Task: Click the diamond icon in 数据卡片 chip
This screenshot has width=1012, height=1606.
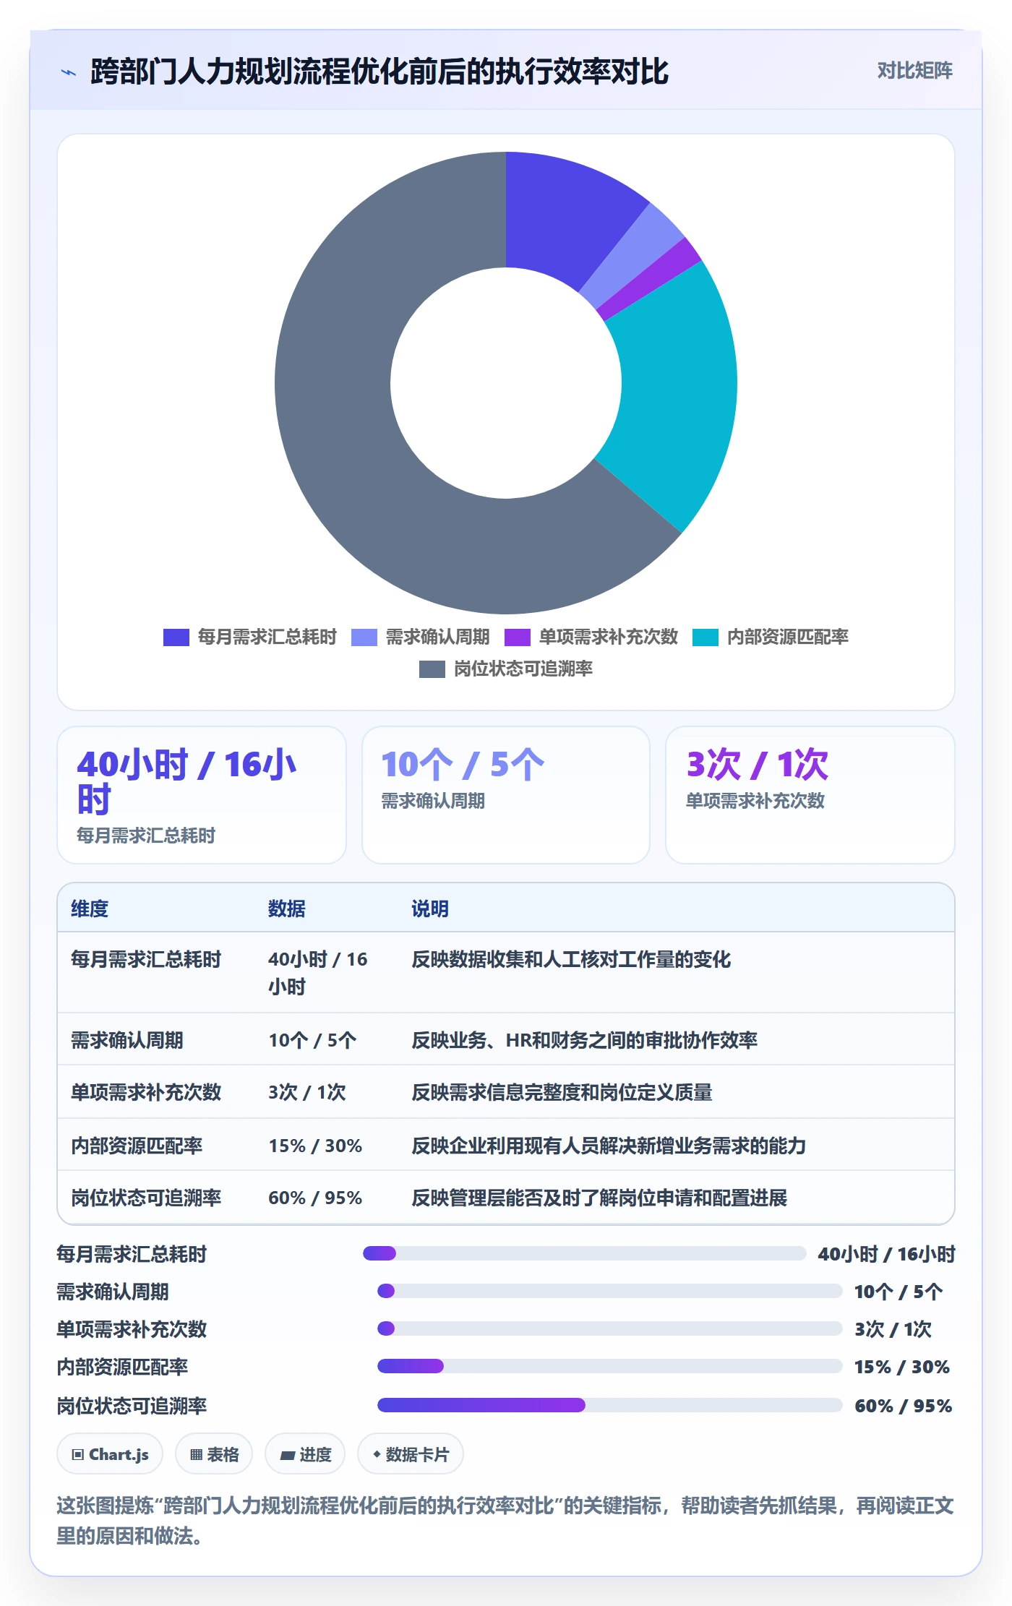Action: (377, 1454)
